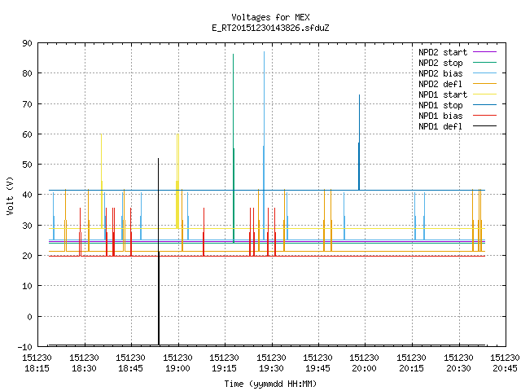The height and width of the screenshot is (391, 521).
Task: Click the x-axis time label 20:45
Action: coord(505,368)
